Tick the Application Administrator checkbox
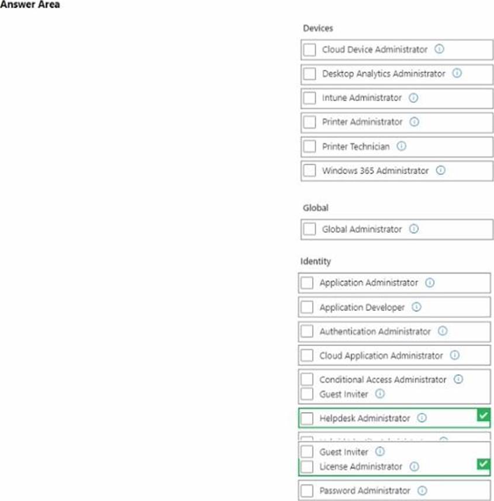The width and height of the screenshot is (494, 501). pyautogui.click(x=308, y=283)
